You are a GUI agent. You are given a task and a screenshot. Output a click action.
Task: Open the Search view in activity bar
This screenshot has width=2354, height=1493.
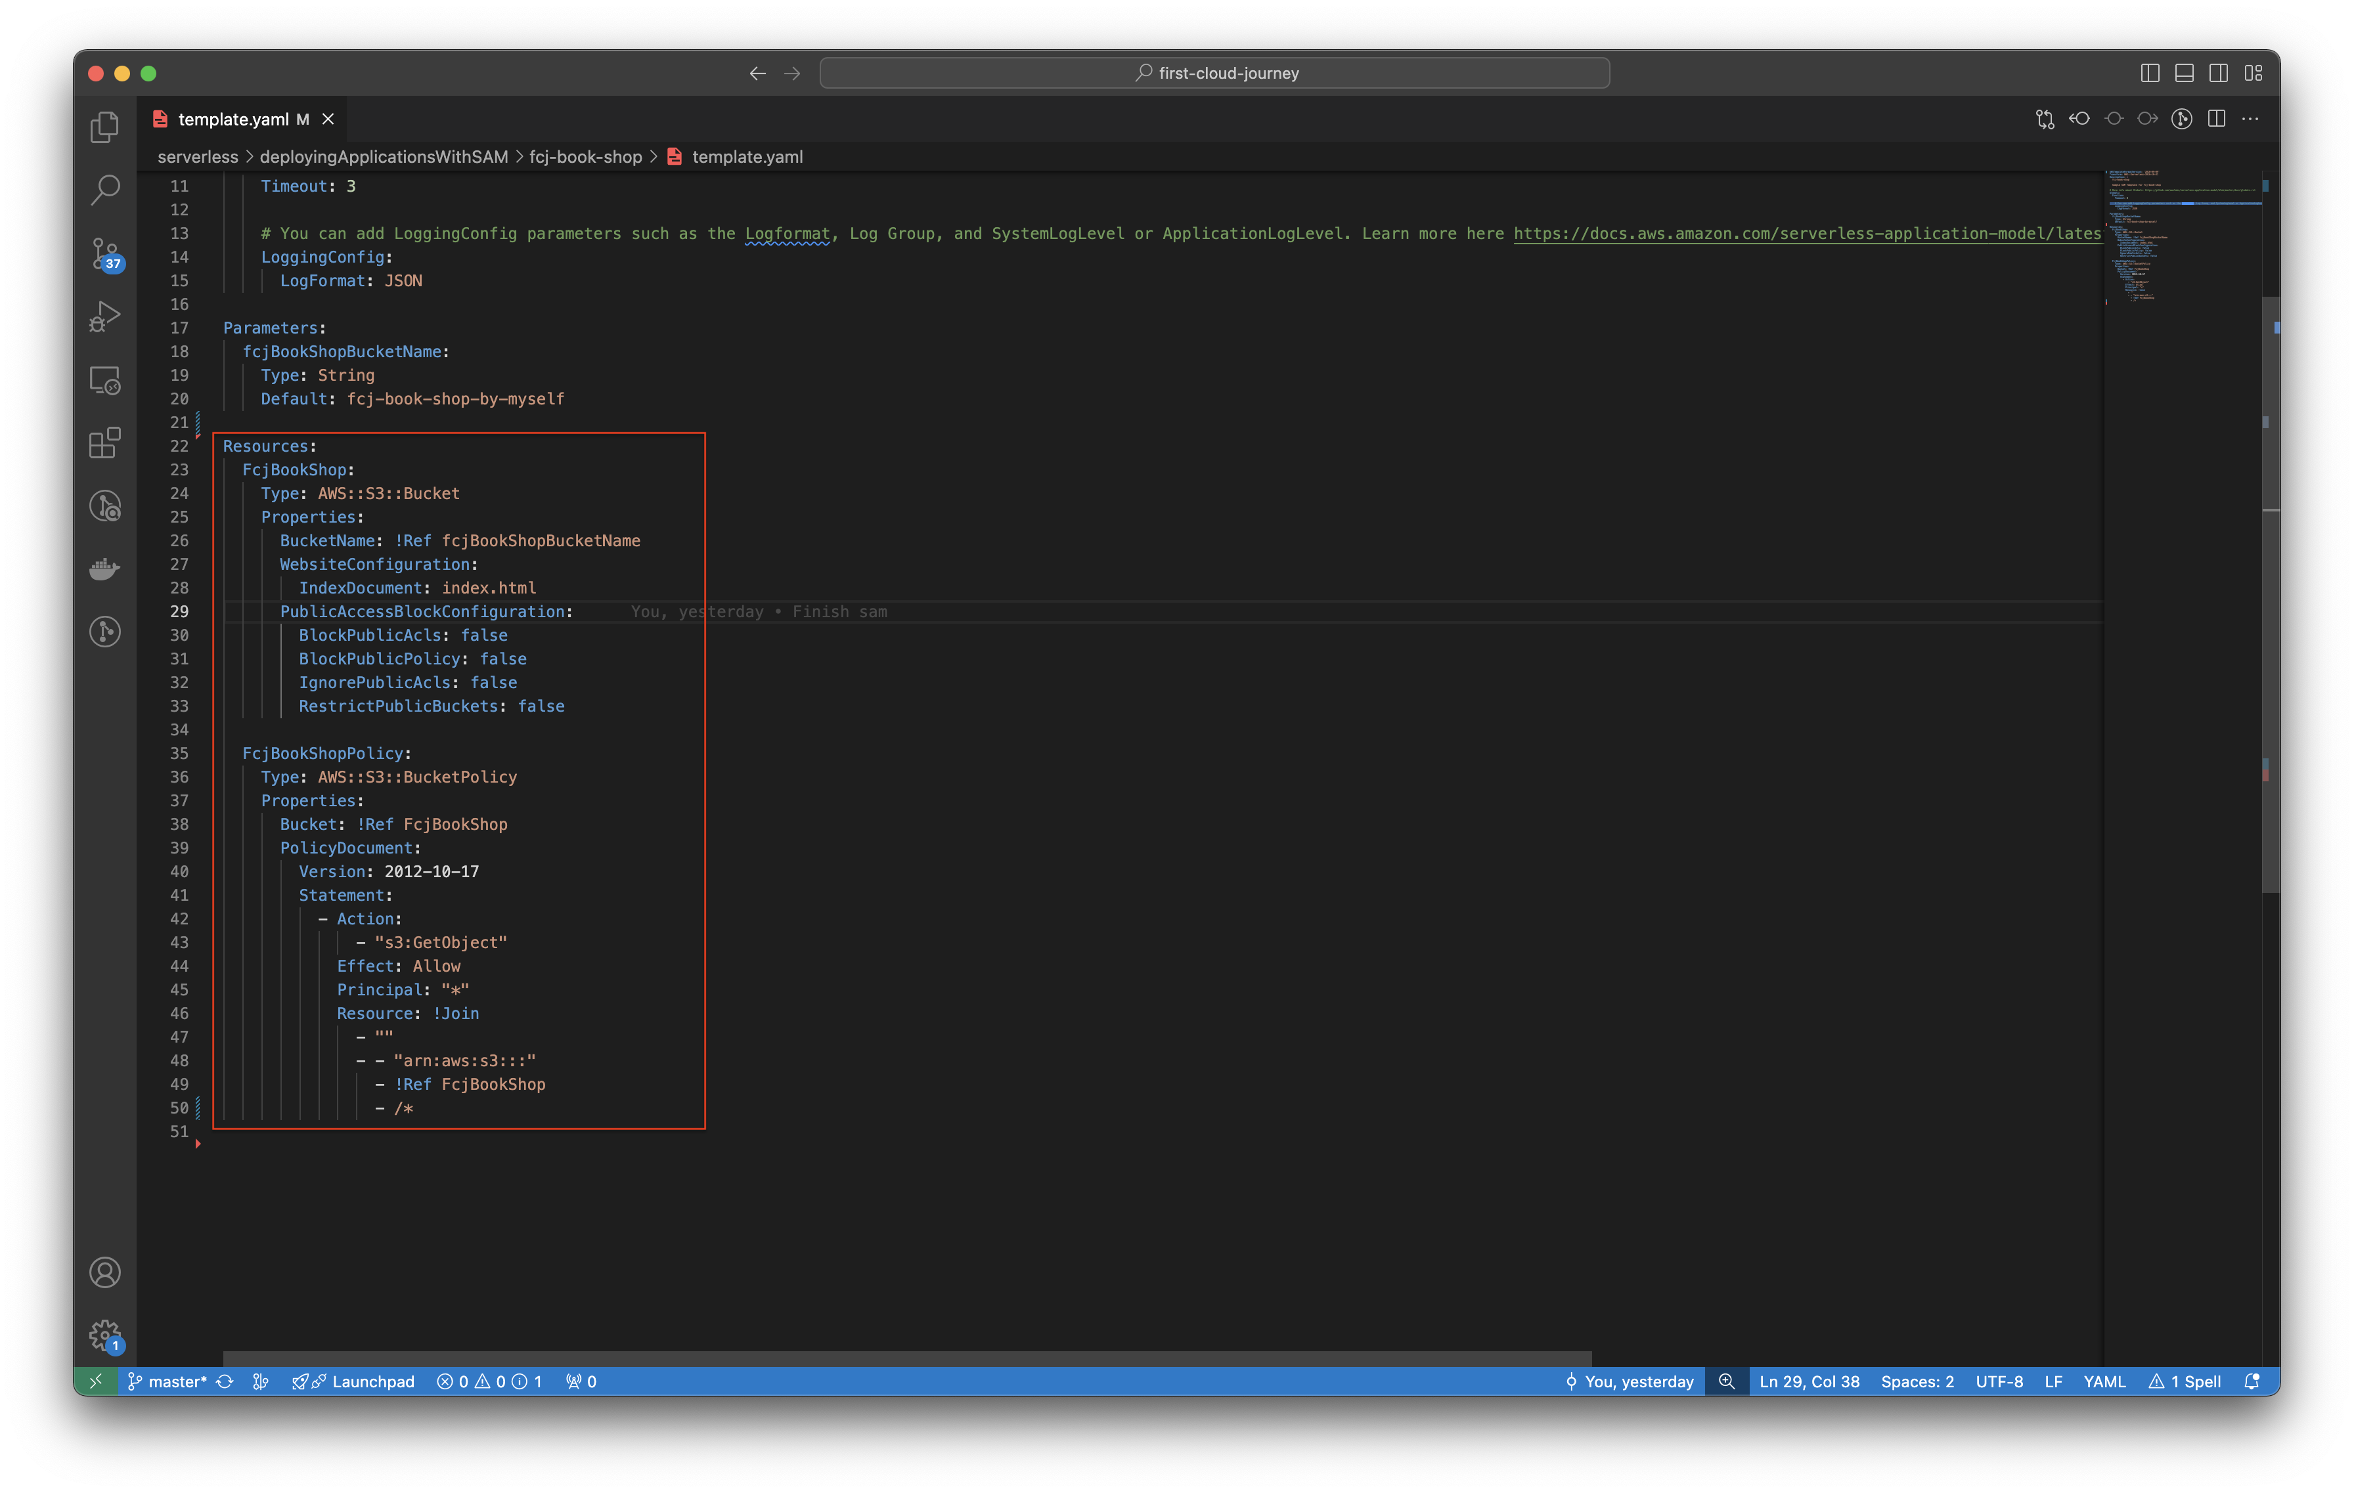(x=104, y=190)
